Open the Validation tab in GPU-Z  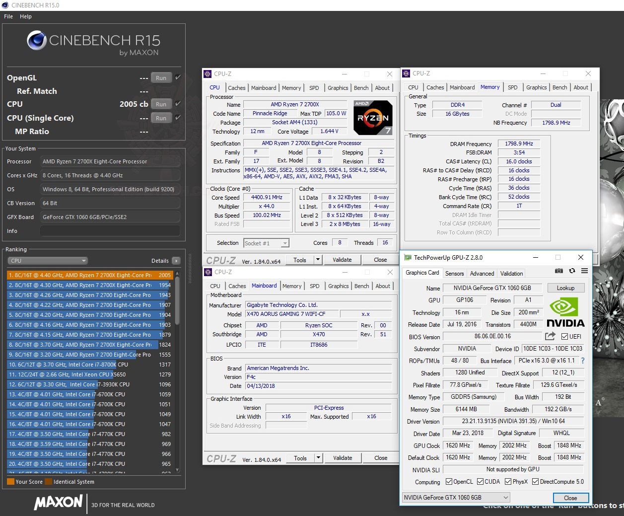click(x=511, y=274)
